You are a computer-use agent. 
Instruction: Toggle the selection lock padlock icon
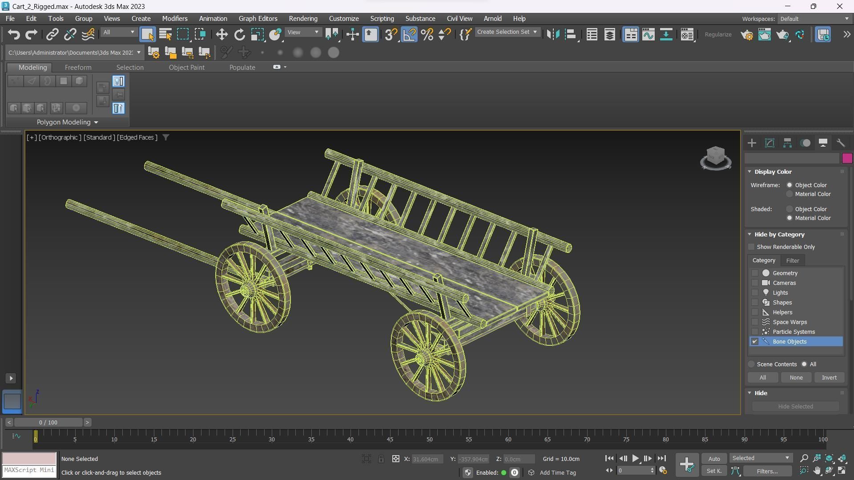coord(381,459)
